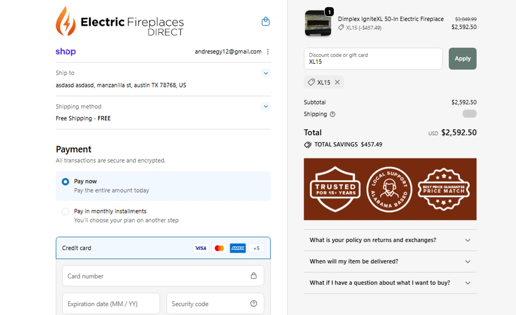Expand the Ship to address section
The width and height of the screenshot is (516, 315).
coord(266,73)
